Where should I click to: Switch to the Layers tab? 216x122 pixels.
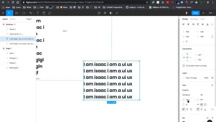[5, 19]
